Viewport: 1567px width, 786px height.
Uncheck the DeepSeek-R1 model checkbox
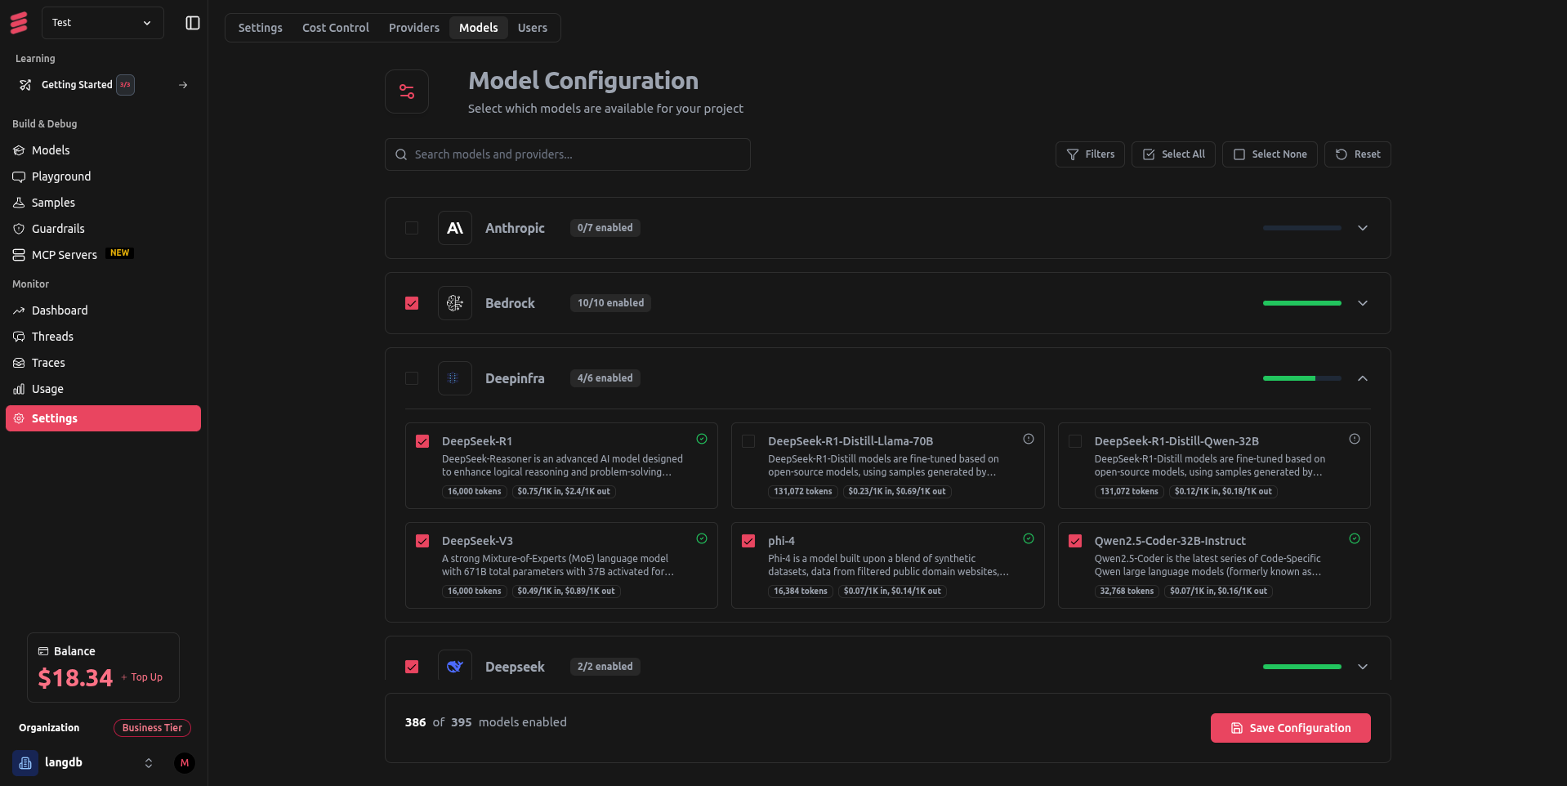[422, 441]
